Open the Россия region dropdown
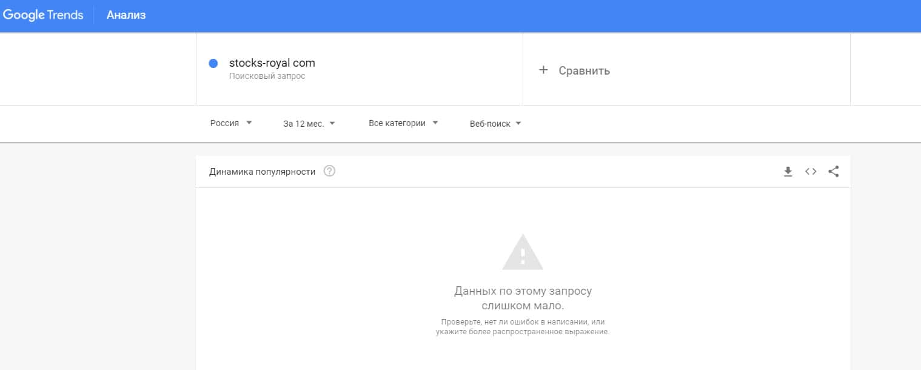921x370 pixels. pos(231,124)
